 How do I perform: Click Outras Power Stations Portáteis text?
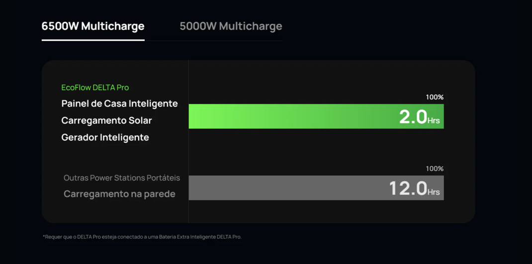coord(122,178)
